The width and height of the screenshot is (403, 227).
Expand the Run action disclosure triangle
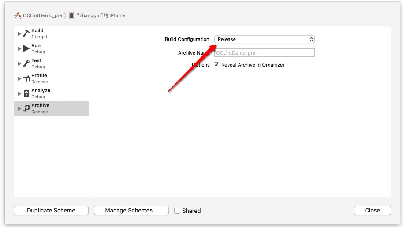pyautogui.click(x=19, y=48)
